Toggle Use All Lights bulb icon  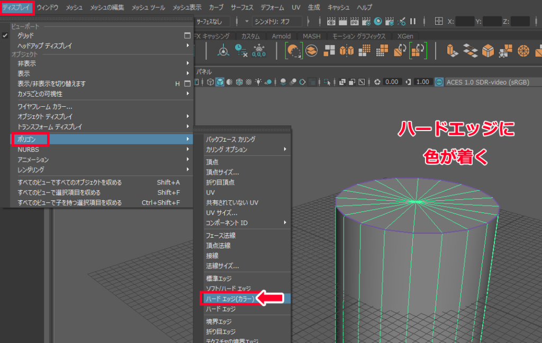[258, 82]
